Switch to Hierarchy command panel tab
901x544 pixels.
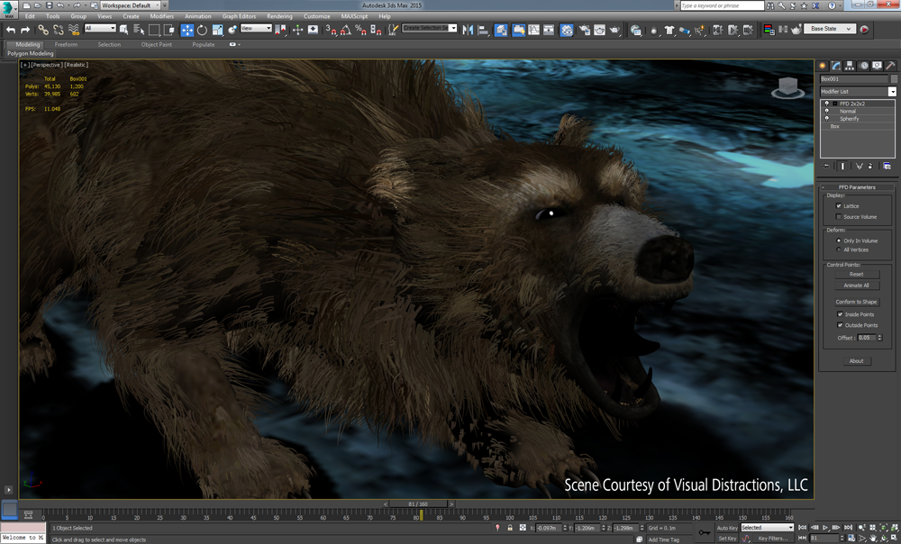pos(850,66)
